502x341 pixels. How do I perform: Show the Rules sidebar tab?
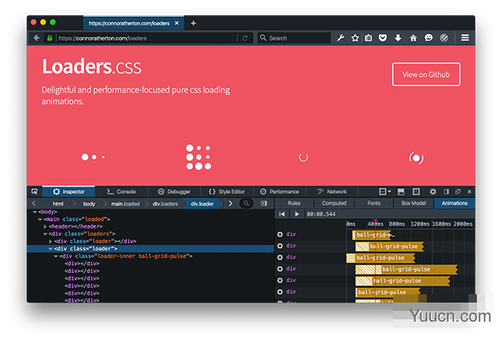click(294, 203)
